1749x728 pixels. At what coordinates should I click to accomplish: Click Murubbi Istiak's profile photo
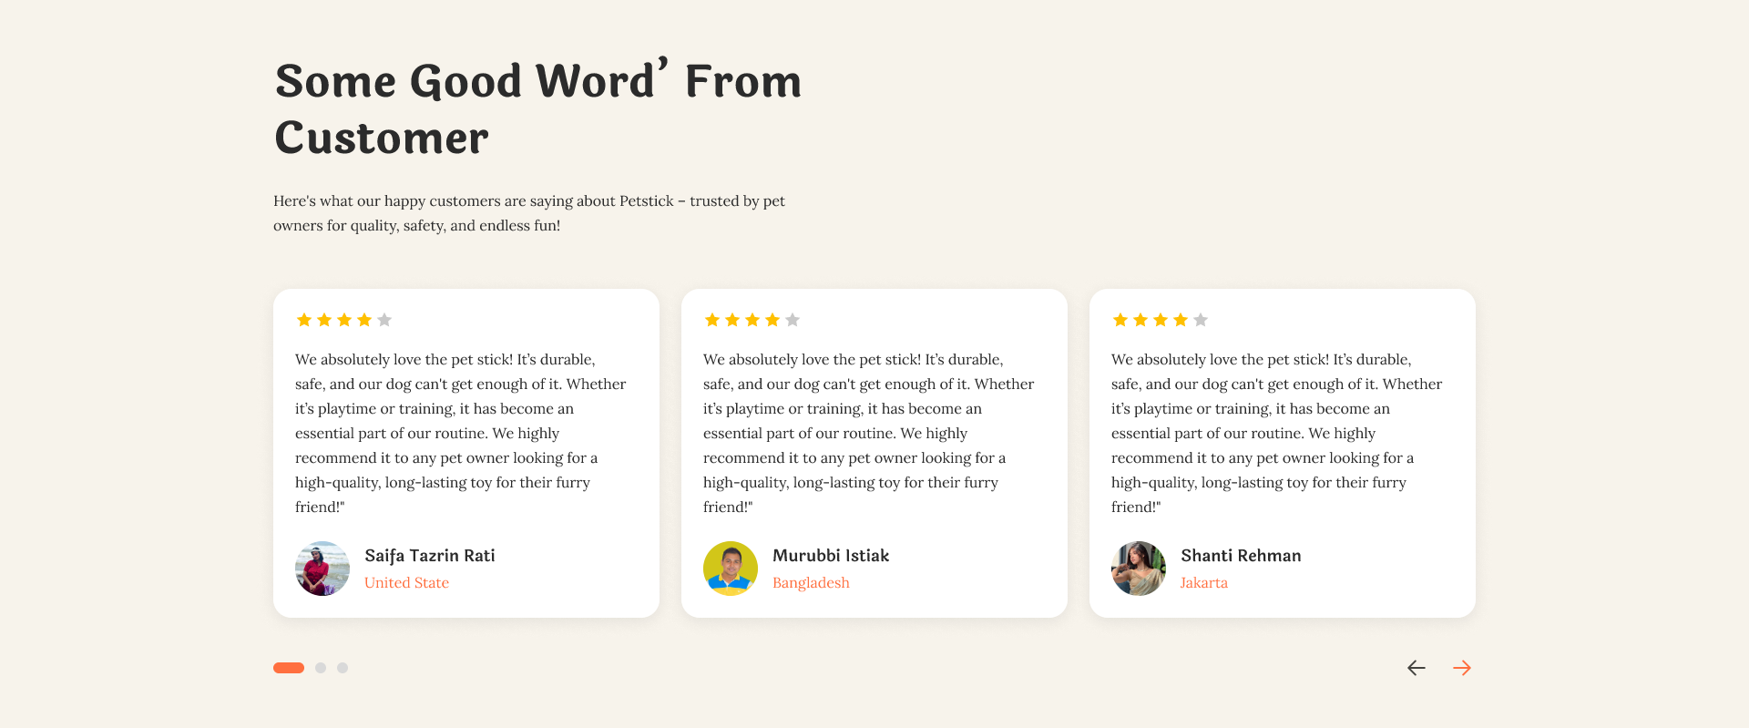[x=731, y=569]
